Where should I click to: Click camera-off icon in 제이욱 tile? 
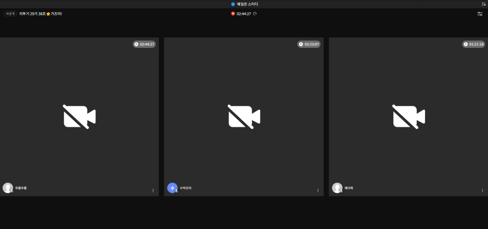(409, 116)
